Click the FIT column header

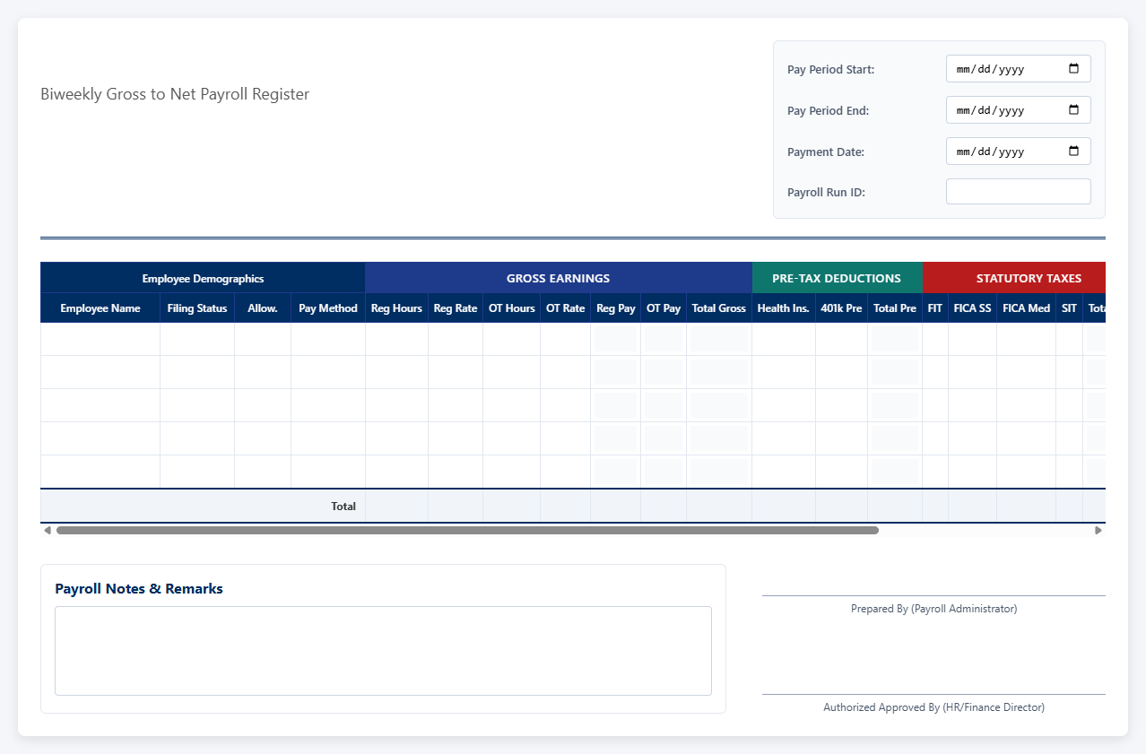point(935,308)
